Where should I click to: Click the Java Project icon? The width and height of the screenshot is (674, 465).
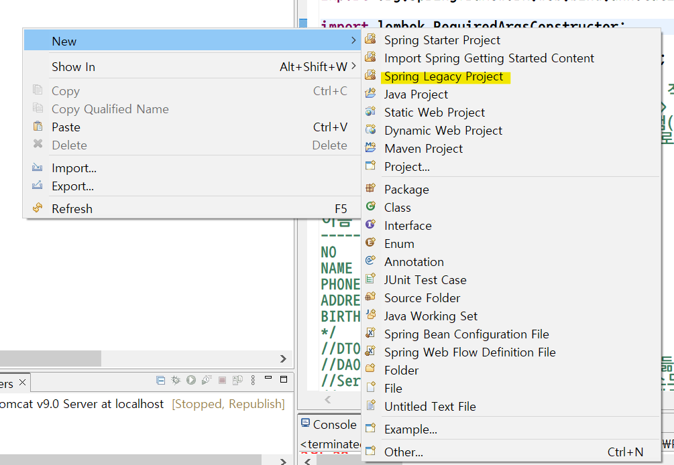click(x=370, y=93)
